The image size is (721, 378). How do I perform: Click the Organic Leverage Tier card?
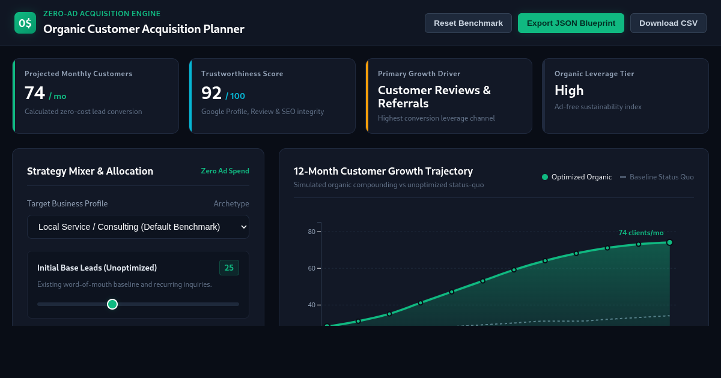[625, 96]
